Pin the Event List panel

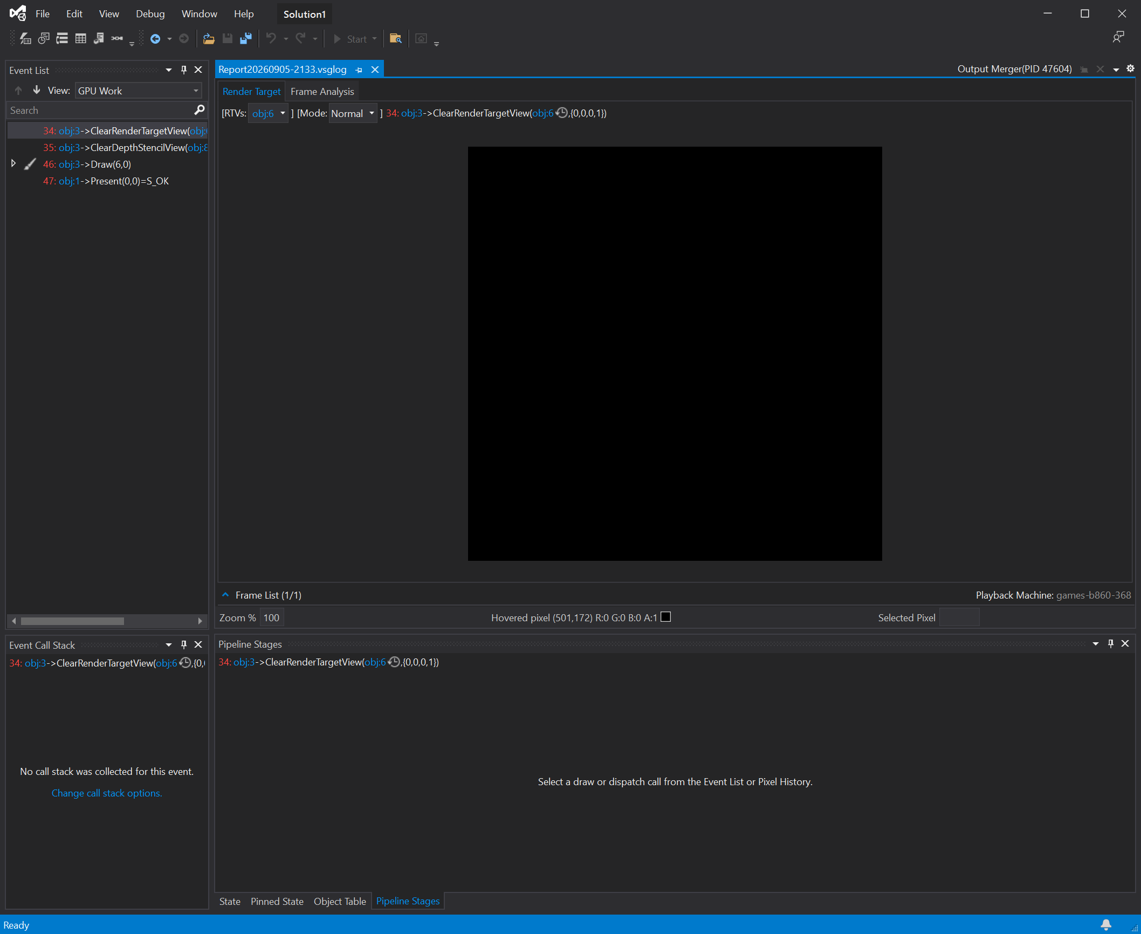point(184,70)
